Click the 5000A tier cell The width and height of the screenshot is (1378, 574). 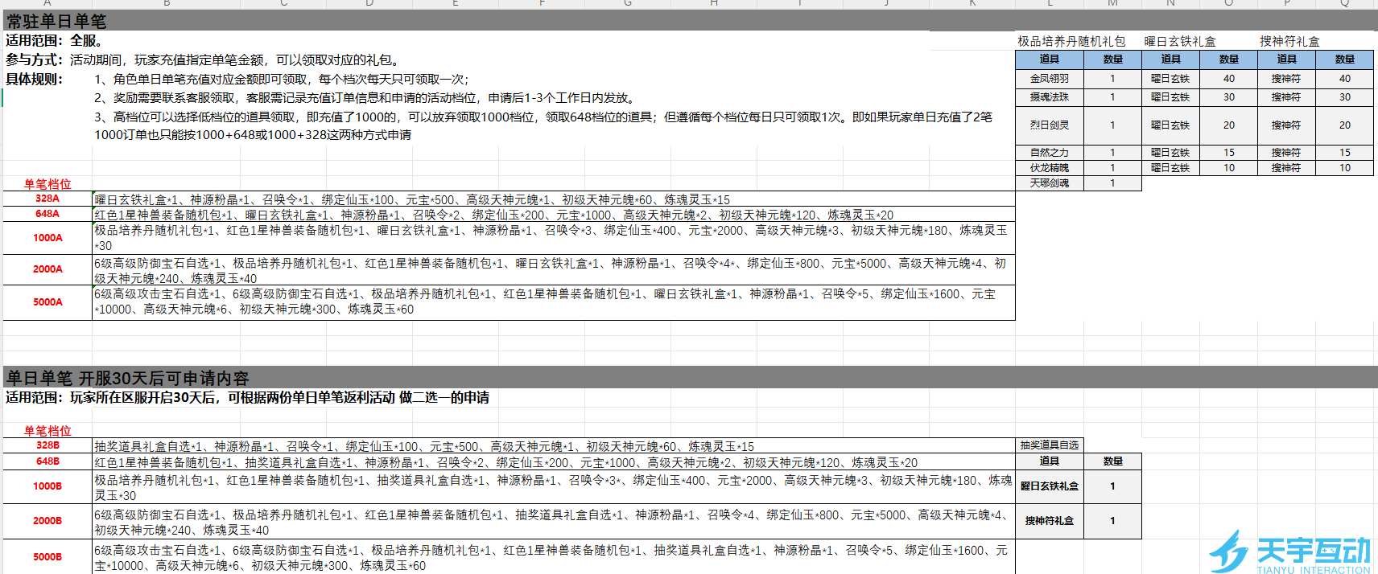pyautogui.click(x=47, y=302)
